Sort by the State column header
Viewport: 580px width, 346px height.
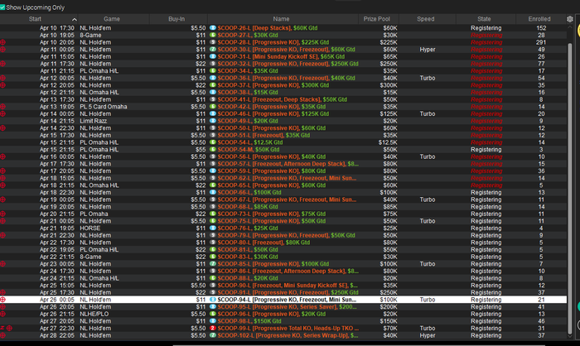484,19
